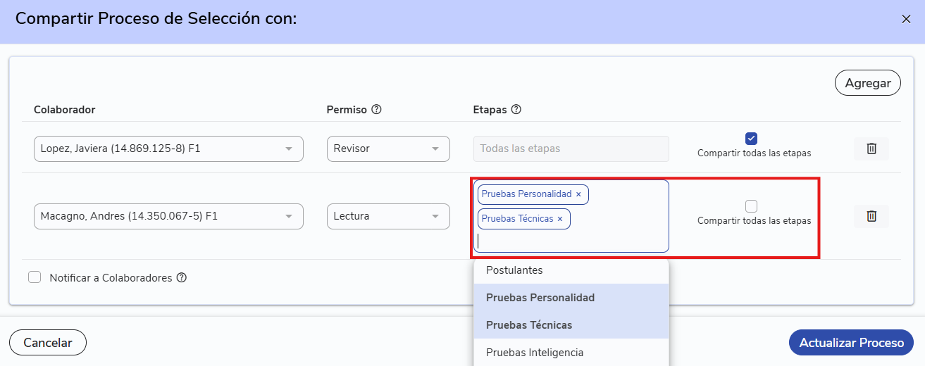Screen dimensions: 925x366
Task: Open Lopez, Javiera collaborator dropdown
Action: coord(168,149)
